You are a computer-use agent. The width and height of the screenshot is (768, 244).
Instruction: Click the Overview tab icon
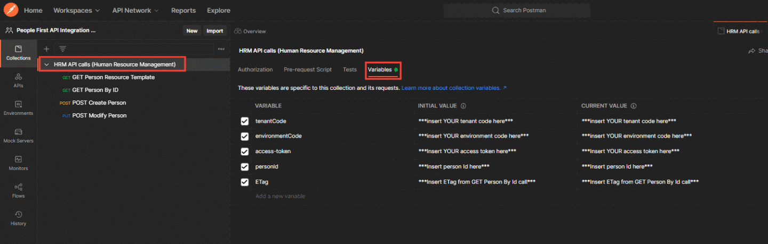tap(238, 31)
